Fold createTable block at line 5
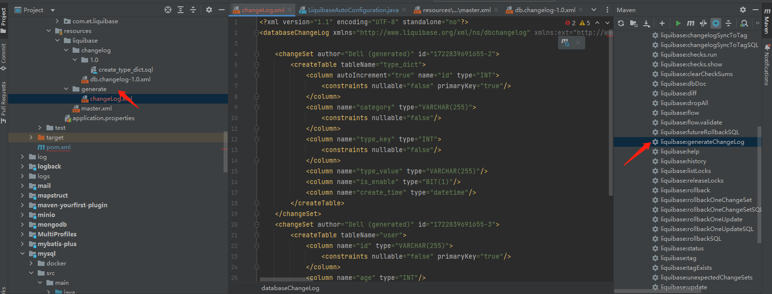 (257, 65)
